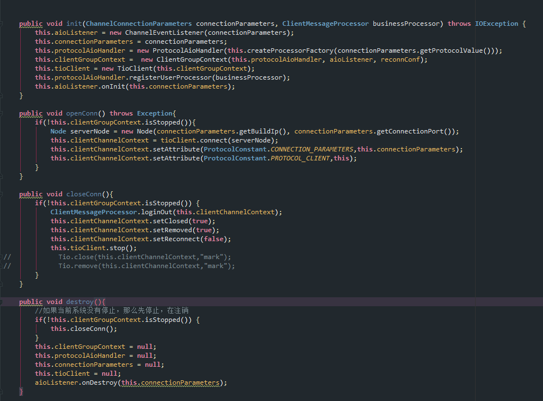Click commented Tio.close line
The width and height of the screenshot is (543, 401).
[x=144, y=257]
